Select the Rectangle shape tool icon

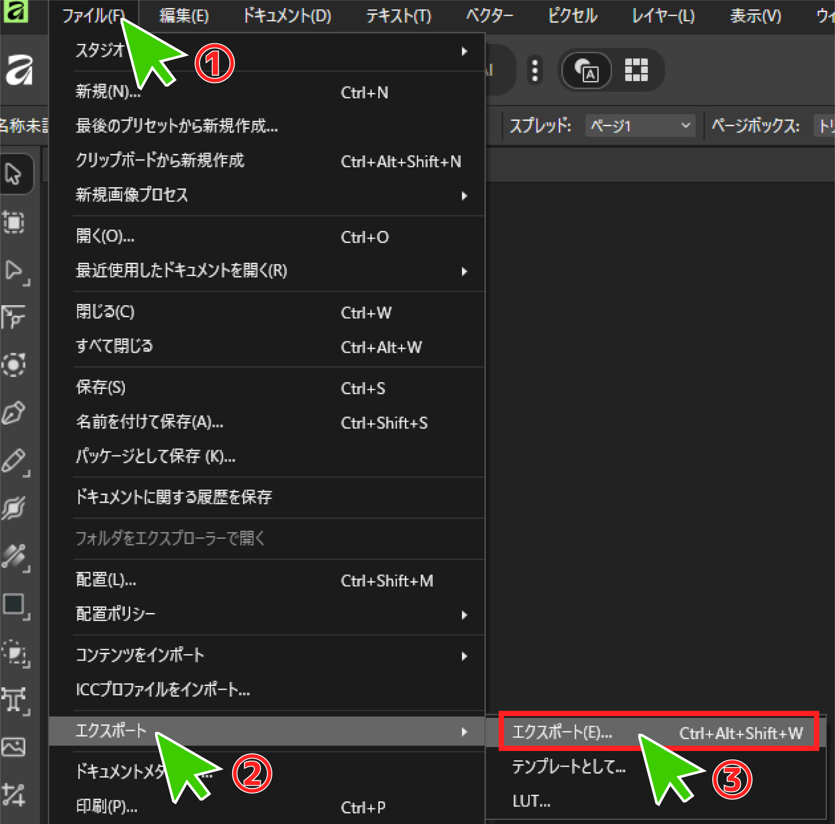14,604
